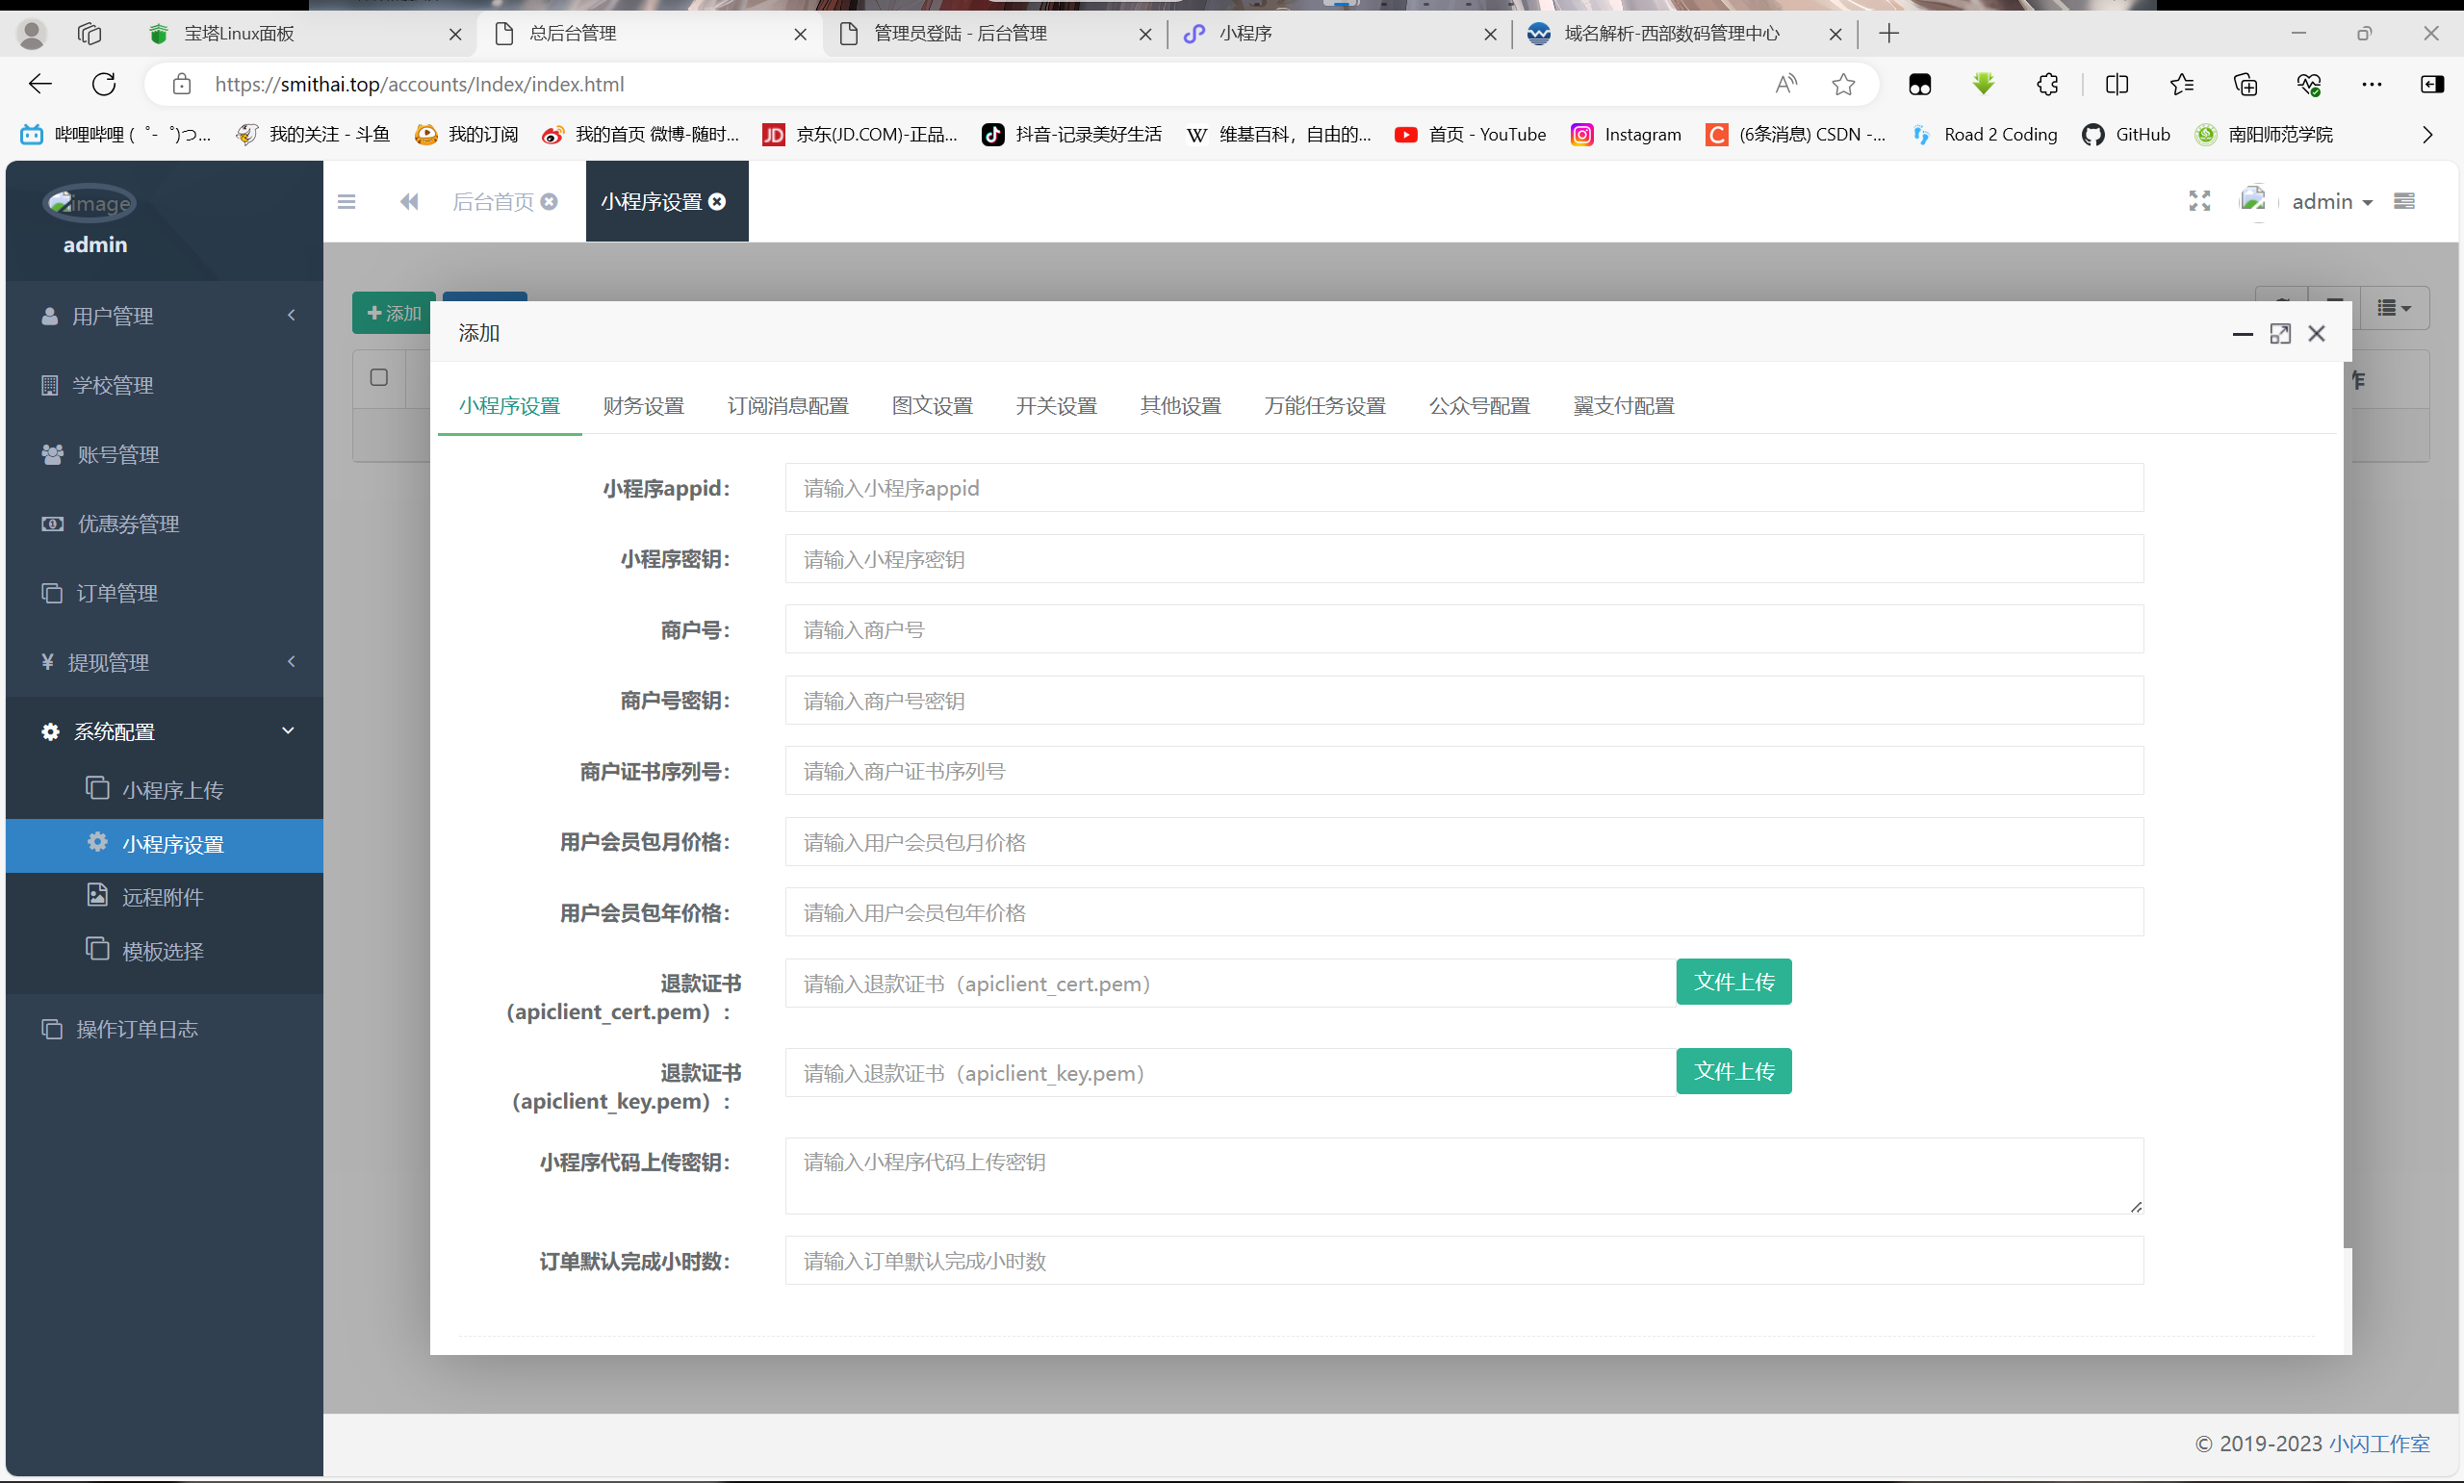
Task: Close the 小程序设置 page tab icon
Action: (717, 202)
